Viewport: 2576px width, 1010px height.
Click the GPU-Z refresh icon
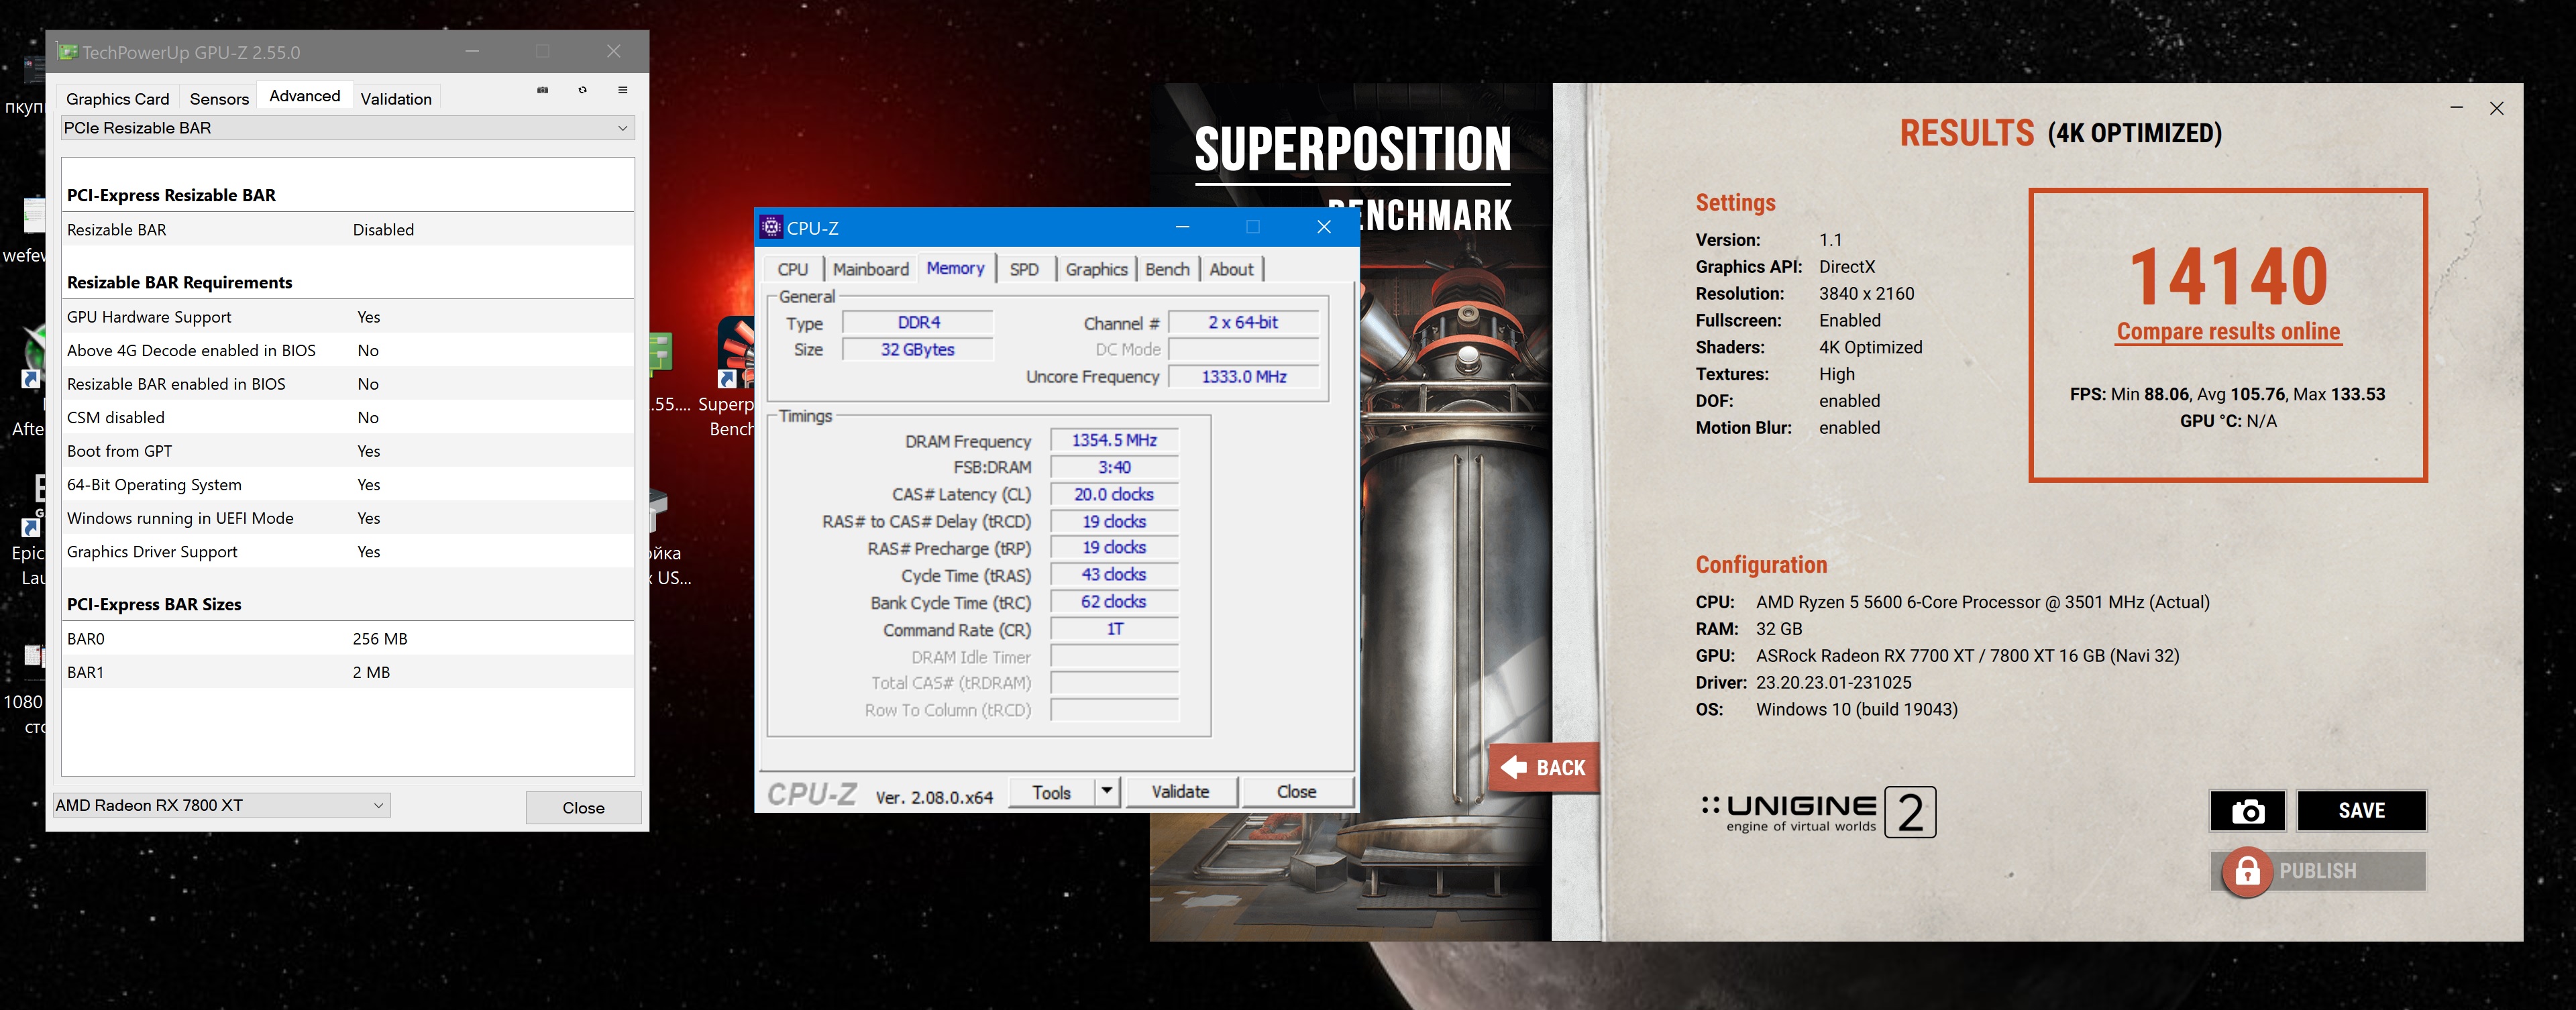582,90
